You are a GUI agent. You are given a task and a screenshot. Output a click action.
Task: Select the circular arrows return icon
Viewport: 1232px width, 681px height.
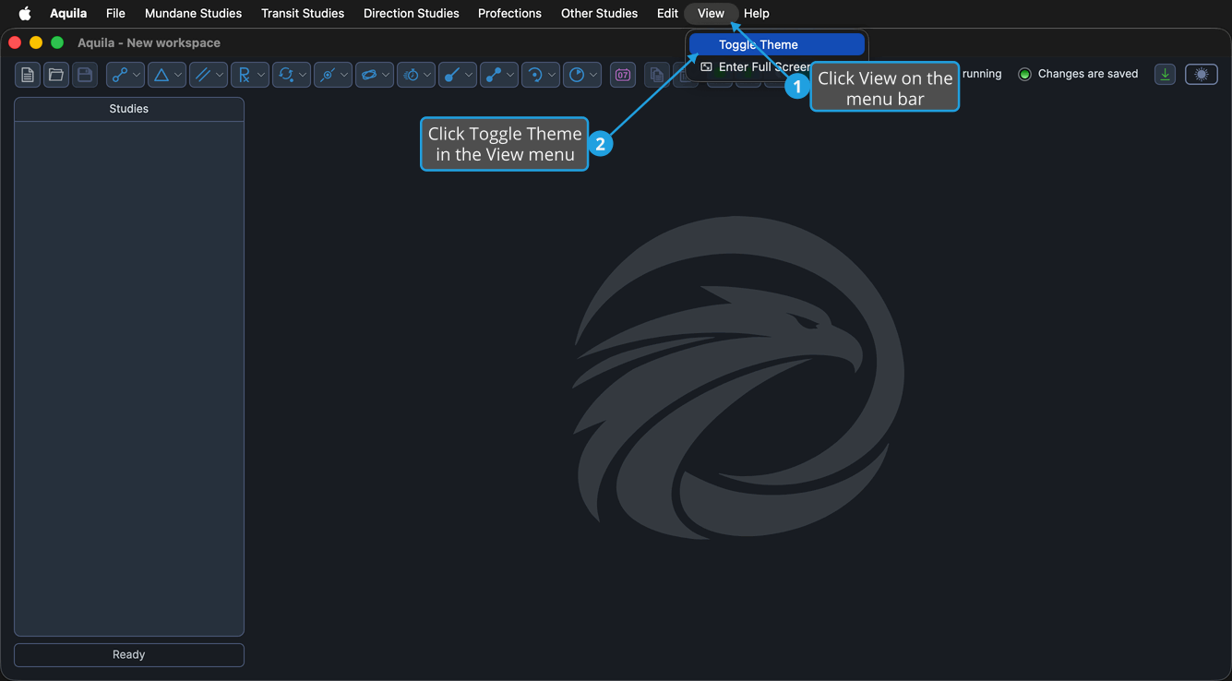(285, 75)
